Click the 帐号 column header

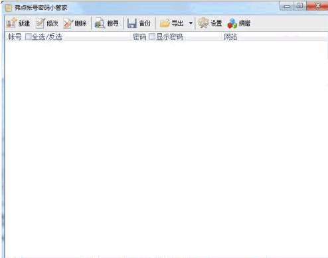(15, 37)
